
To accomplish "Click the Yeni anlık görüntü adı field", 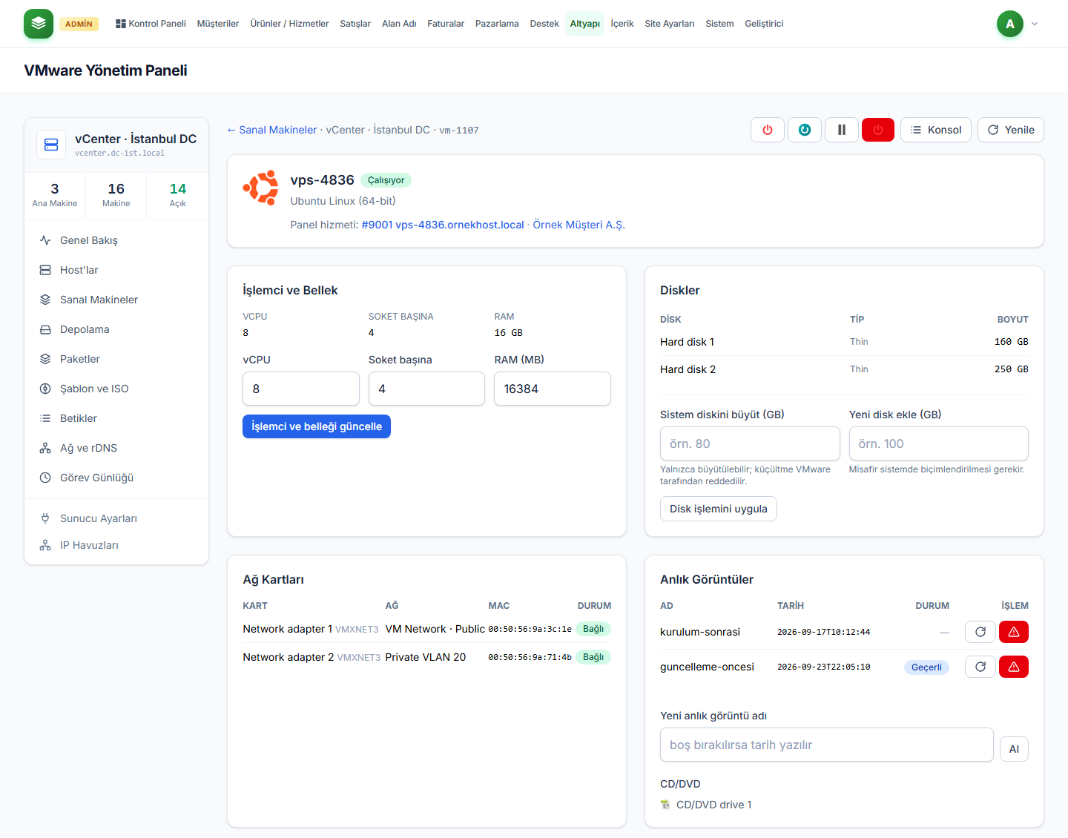I will click(x=827, y=745).
